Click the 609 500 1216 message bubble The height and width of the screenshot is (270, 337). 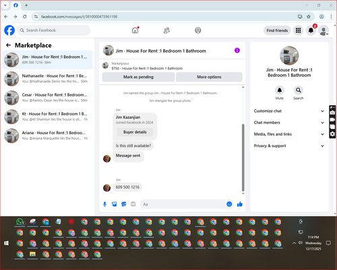point(127,187)
